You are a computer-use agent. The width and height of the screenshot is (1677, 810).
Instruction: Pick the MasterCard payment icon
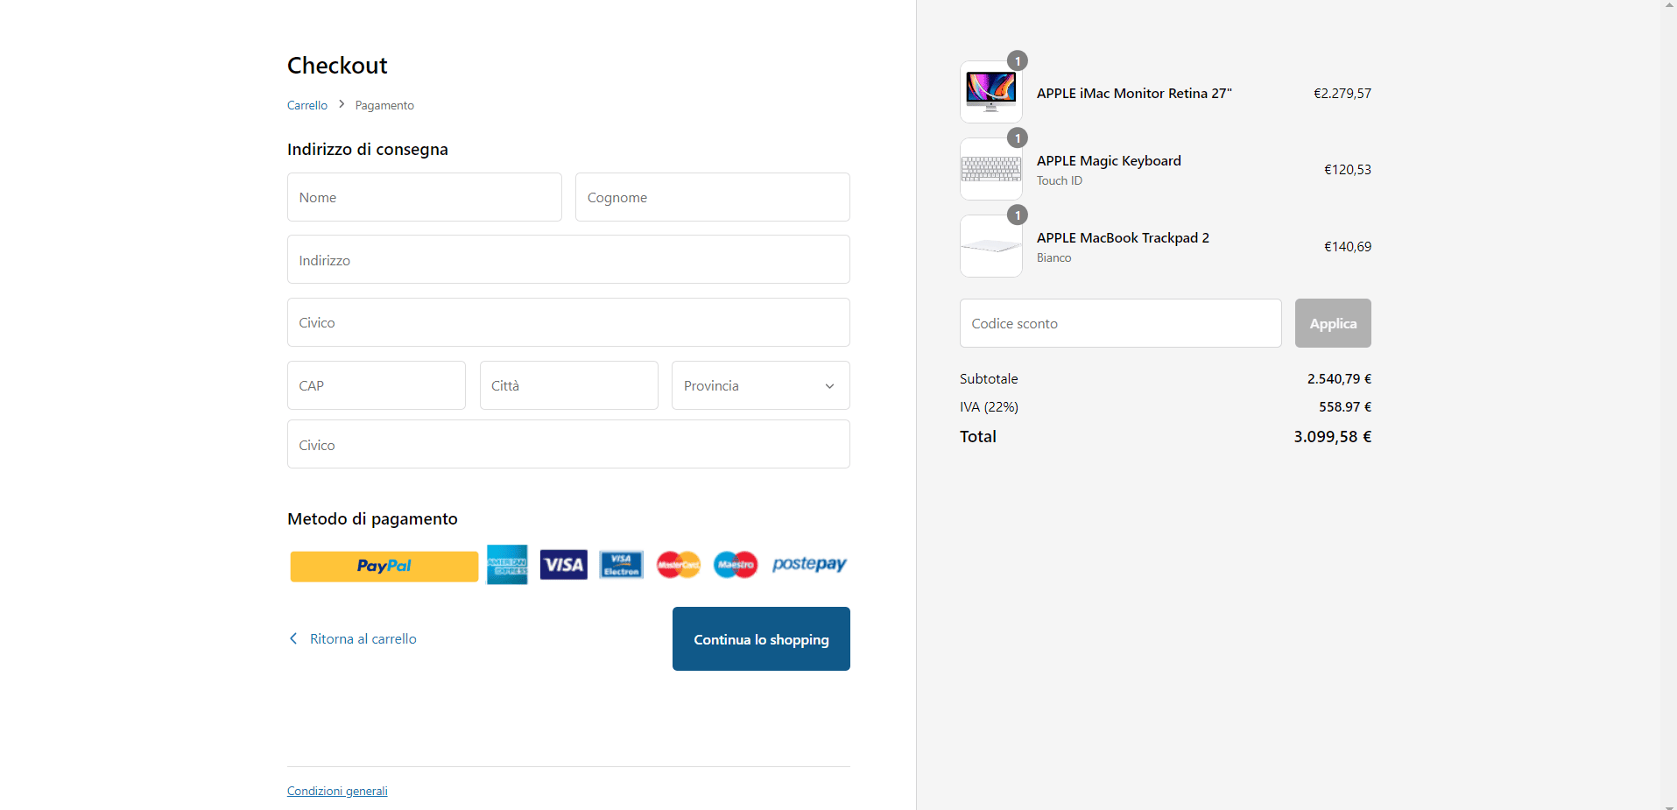point(679,565)
